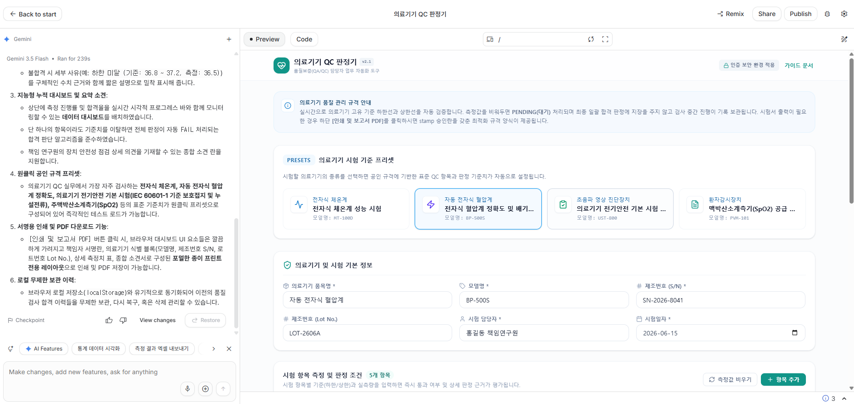The width and height of the screenshot is (854, 404).
Task: Click the document icon on SpO2 preset
Action: point(695,204)
